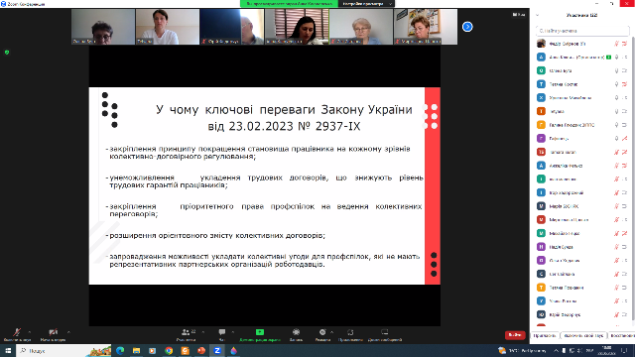
Task: Click the Invite button under participant list
Action: [545, 335]
